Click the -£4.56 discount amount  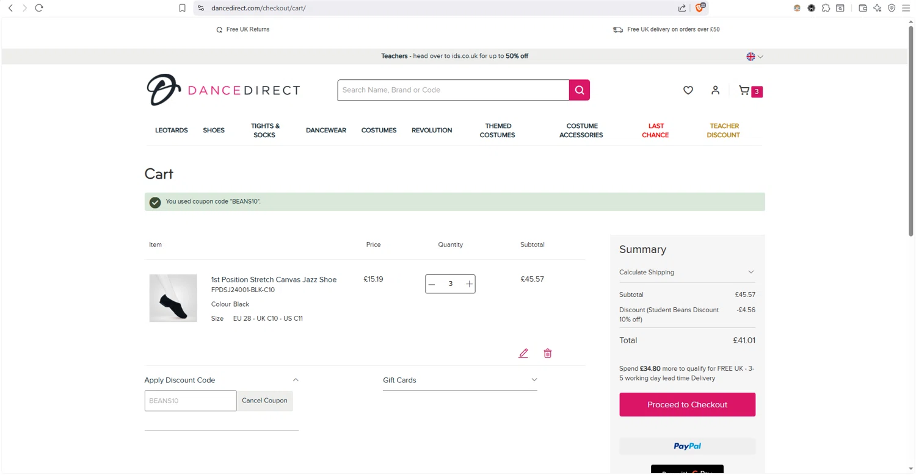[746, 310]
